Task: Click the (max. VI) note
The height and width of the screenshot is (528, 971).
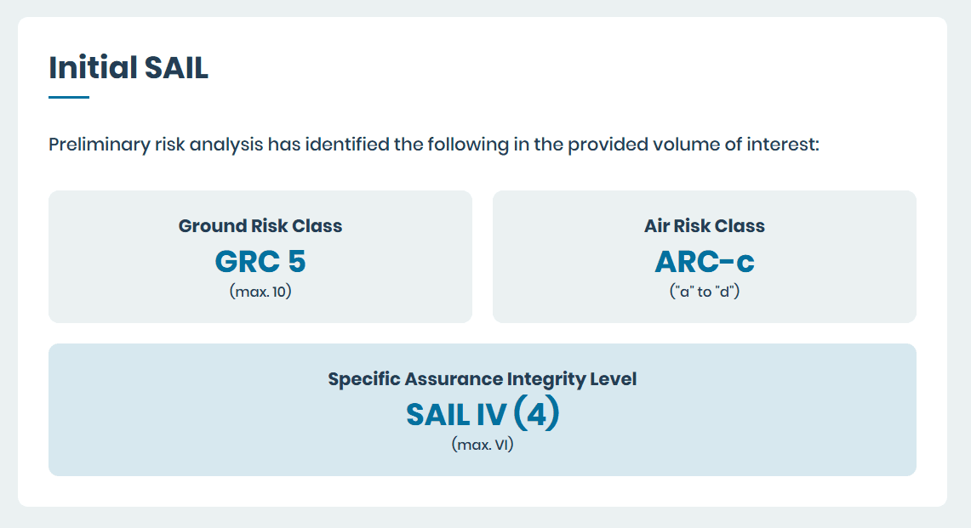Action: pos(483,445)
